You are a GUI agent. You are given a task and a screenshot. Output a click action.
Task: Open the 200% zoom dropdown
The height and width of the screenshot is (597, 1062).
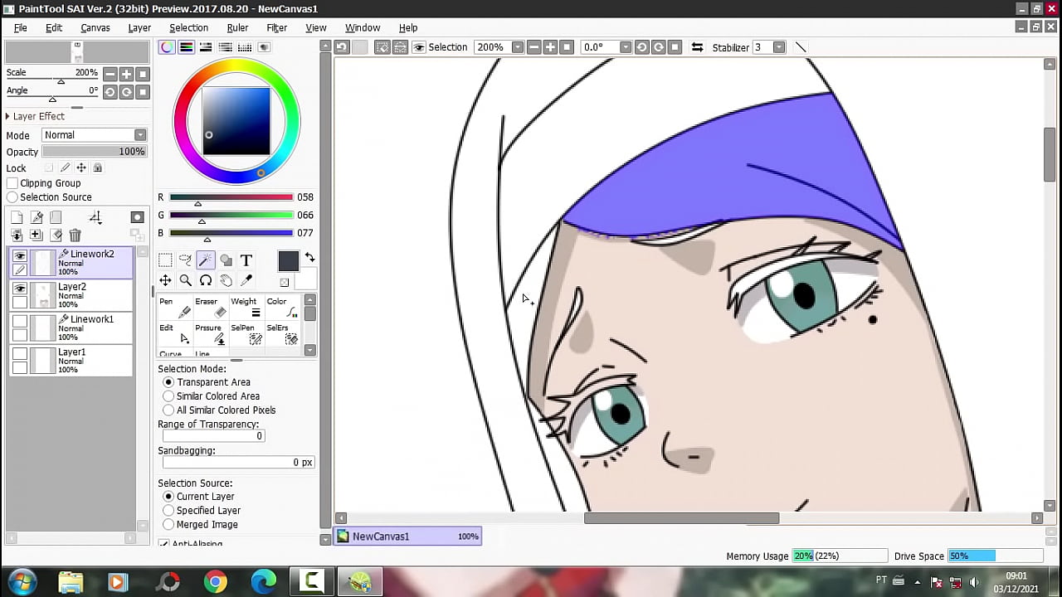tap(518, 47)
